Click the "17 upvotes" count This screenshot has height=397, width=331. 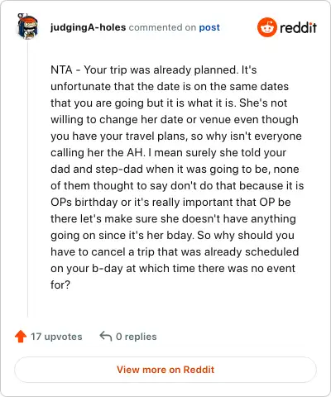pos(56,337)
